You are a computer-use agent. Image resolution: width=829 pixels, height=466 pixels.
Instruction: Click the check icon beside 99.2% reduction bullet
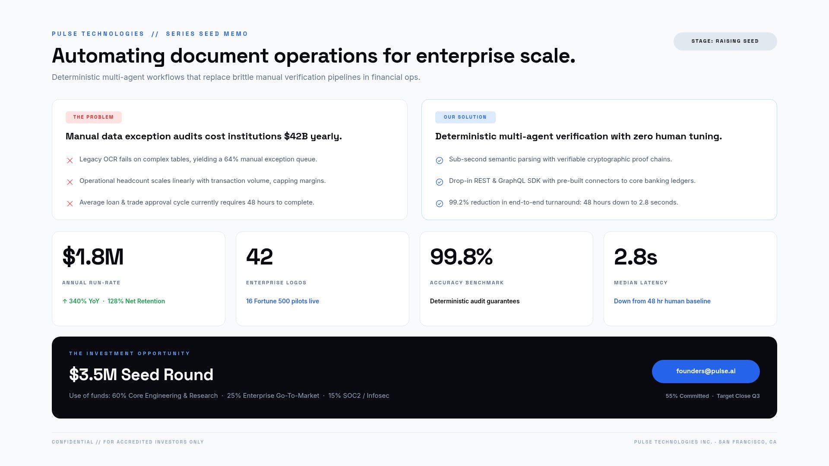pos(440,204)
